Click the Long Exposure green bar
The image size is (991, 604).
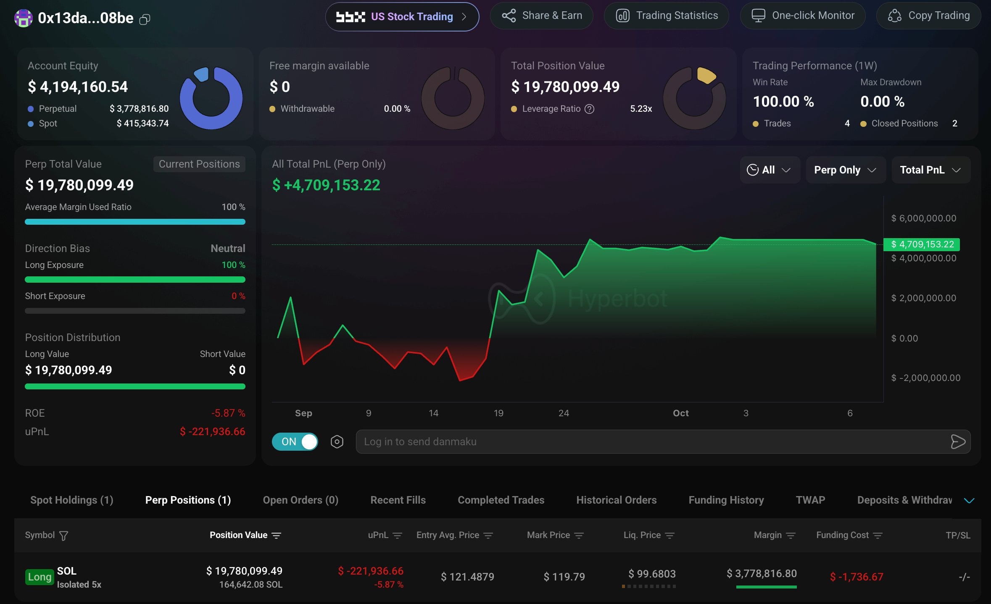135,280
